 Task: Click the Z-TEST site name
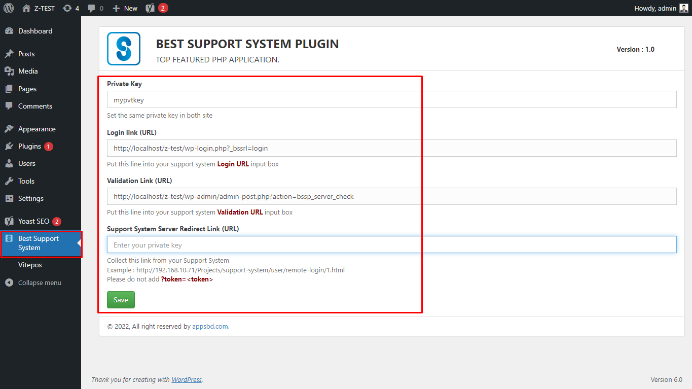[44, 8]
